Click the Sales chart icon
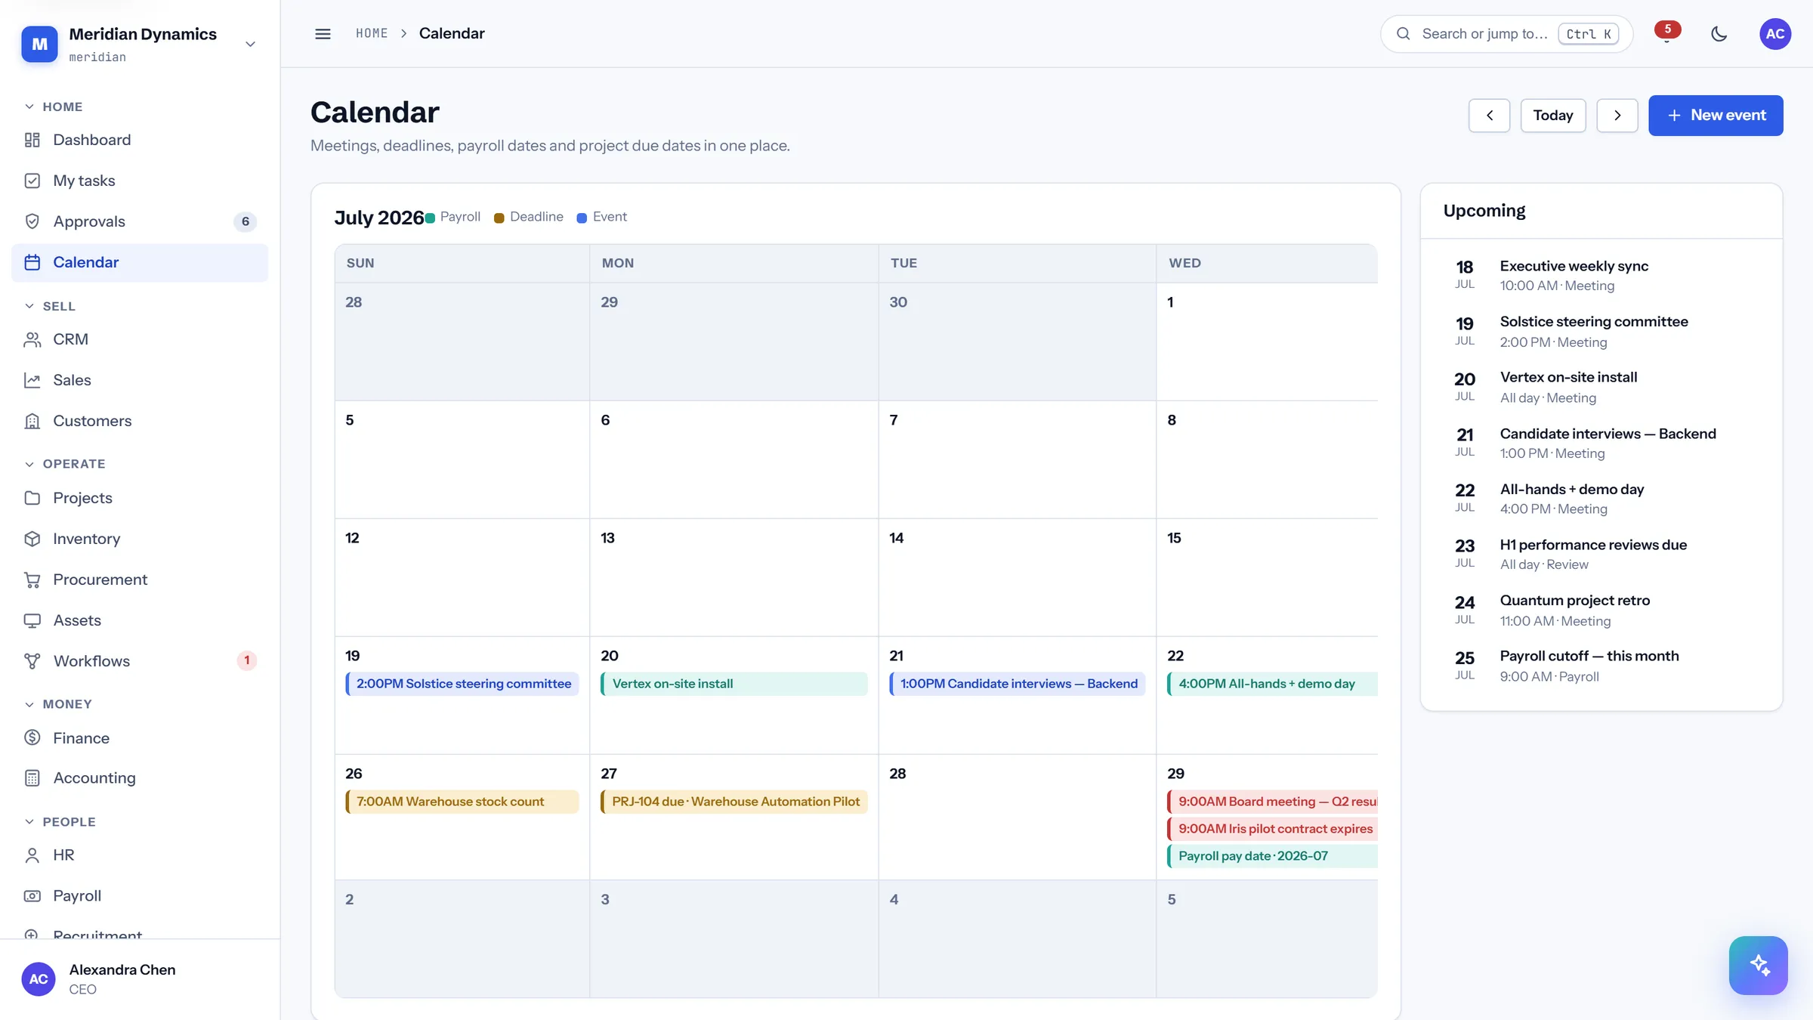The width and height of the screenshot is (1813, 1020). [x=32, y=380]
